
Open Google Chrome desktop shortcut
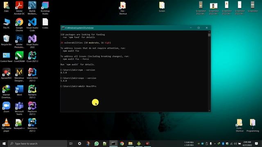click(x=19, y=24)
